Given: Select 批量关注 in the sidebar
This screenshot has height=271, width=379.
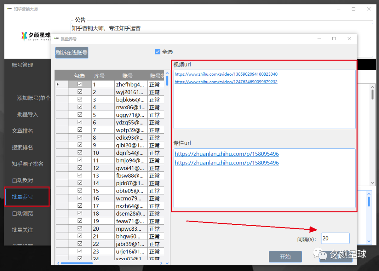Looking at the screenshot, I should tap(22, 230).
